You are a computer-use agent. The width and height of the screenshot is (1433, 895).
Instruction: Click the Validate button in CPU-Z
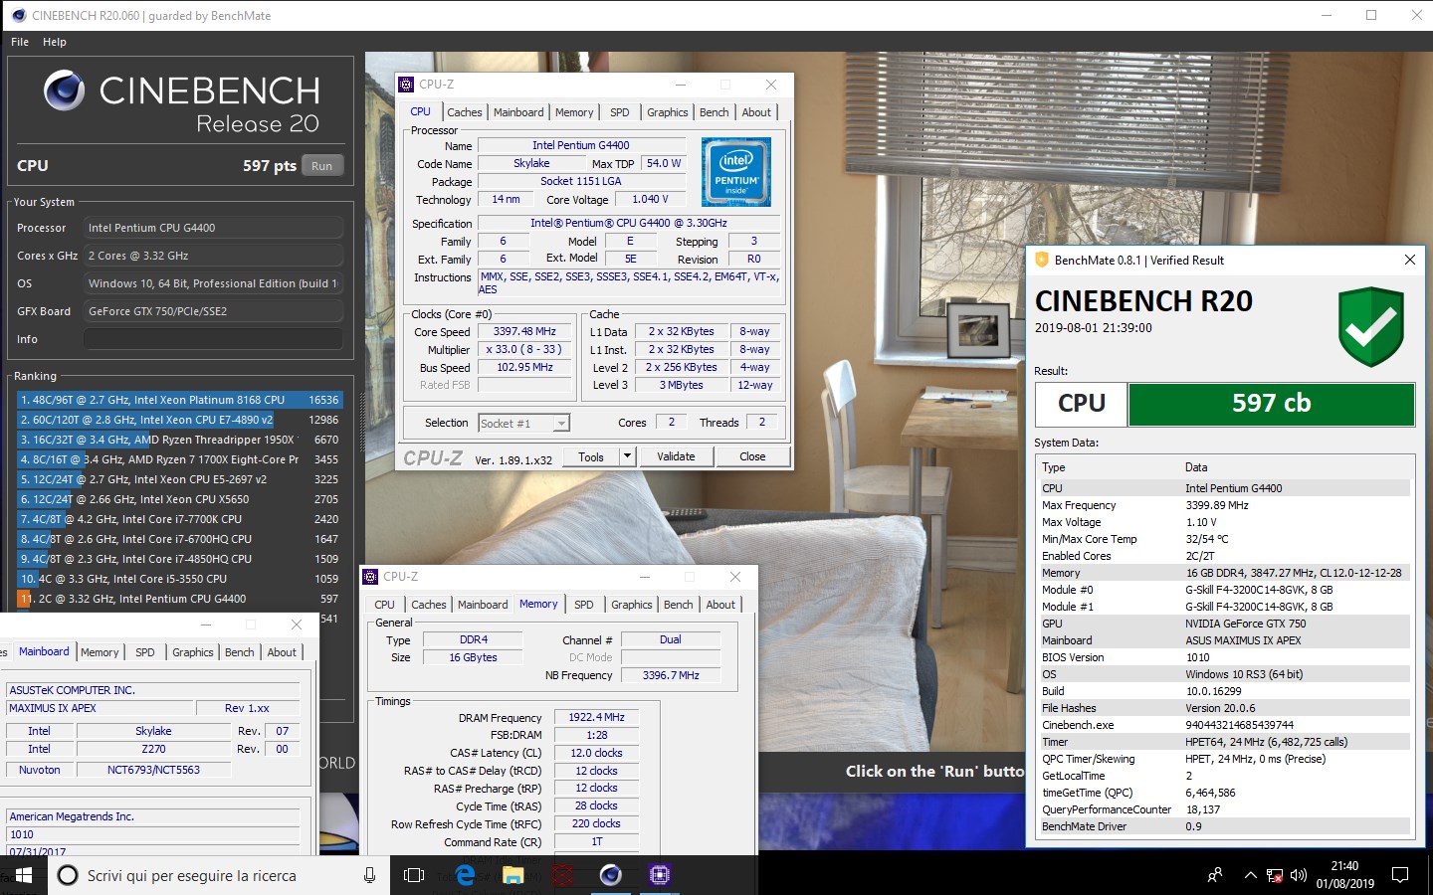(x=676, y=456)
